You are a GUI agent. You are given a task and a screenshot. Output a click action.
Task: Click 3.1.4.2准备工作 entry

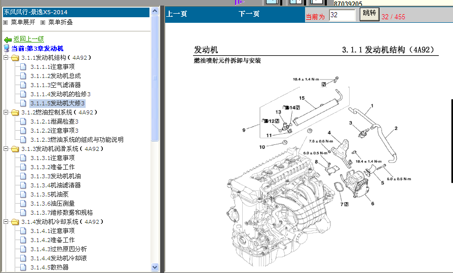(53, 240)
